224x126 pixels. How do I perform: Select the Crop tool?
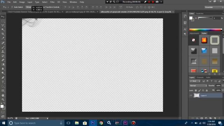click(x=3, y=34)
